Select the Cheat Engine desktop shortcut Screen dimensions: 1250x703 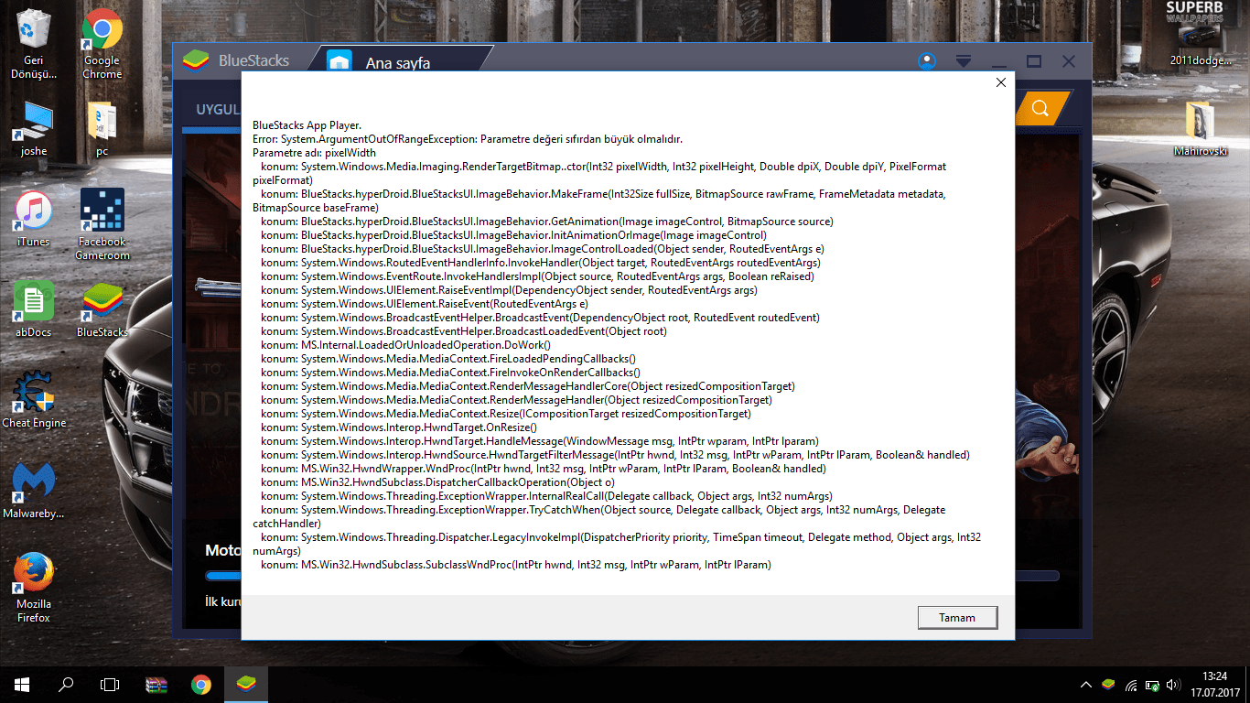pos(34,399)
